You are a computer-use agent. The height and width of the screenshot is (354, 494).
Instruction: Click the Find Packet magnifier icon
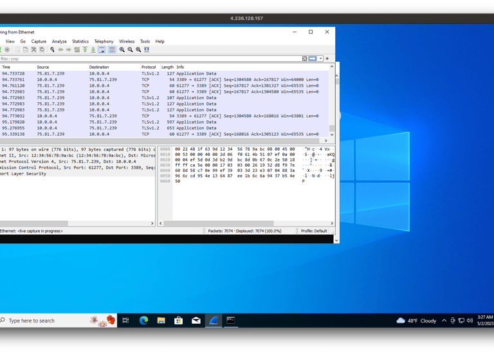coord(51,50)
